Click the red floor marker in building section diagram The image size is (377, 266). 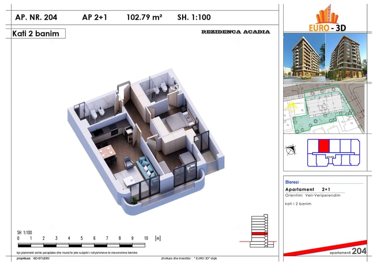259,234
